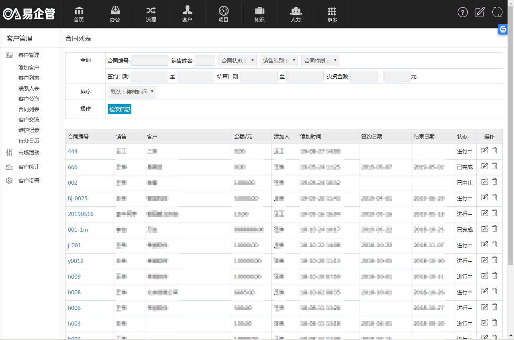Screen dimensions: 514x340
Task: Go to 添加客户 in sidebar
Action: click(x=29, y=67)
